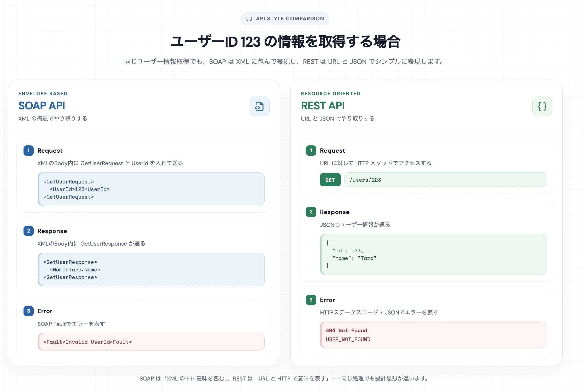Click the SOAP Error step number 3 badge

[x=28, y=311]
